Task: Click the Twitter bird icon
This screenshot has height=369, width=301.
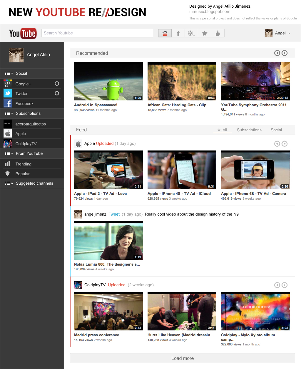Action: [8, 93]
